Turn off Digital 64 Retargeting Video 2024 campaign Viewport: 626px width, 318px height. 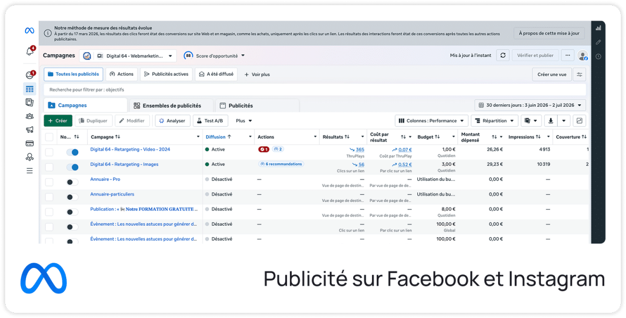coord(73,152)
